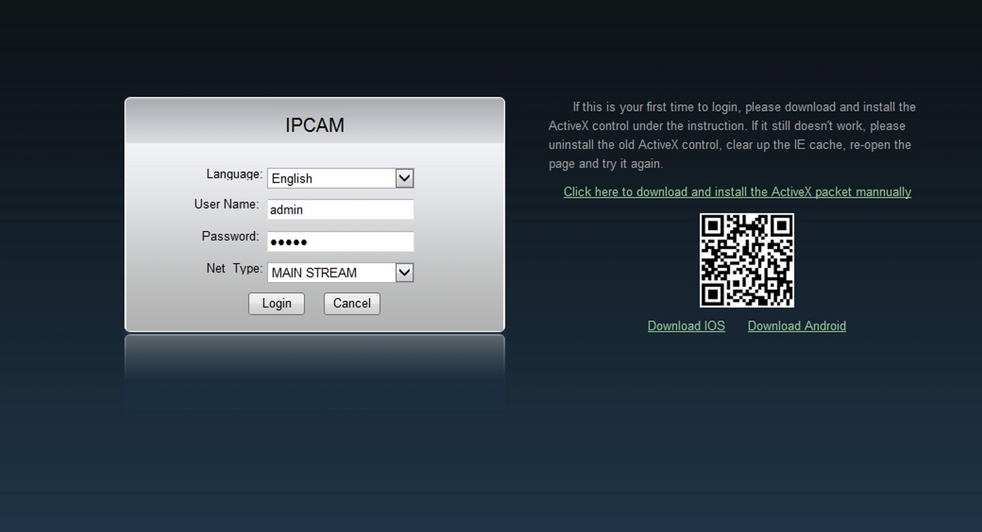Click the IPCAM title heading

tap(315, 125)
